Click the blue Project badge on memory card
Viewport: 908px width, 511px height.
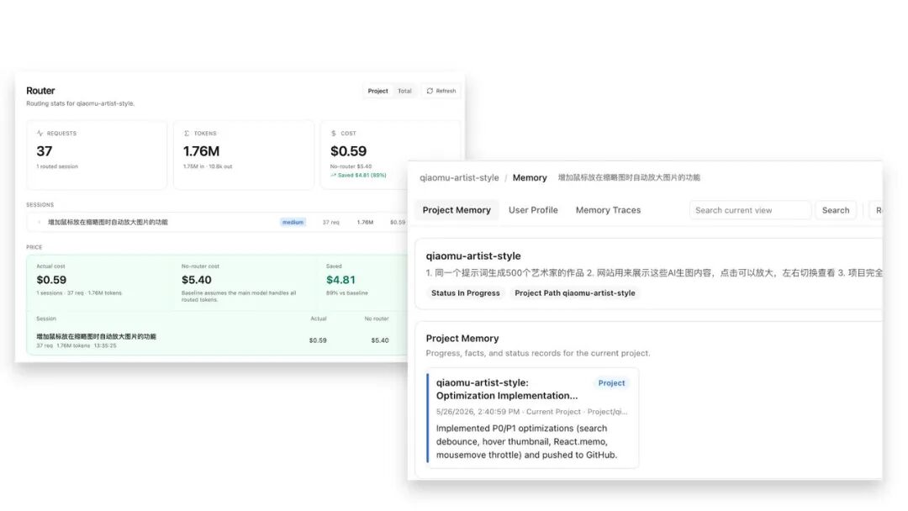[x=611, y=383]
